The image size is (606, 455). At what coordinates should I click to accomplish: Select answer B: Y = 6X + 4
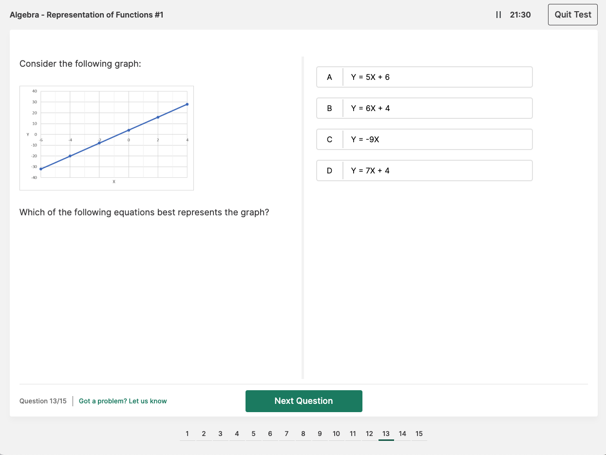pos(424,108)
